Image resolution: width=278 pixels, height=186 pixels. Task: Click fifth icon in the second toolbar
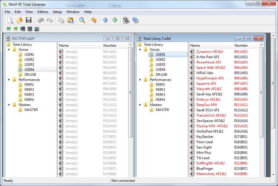coord(37,29)
